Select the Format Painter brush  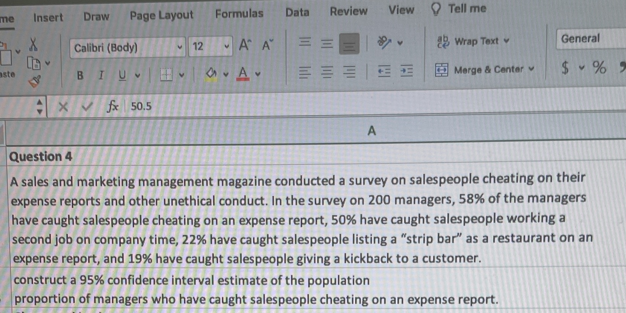pos(35,81)
